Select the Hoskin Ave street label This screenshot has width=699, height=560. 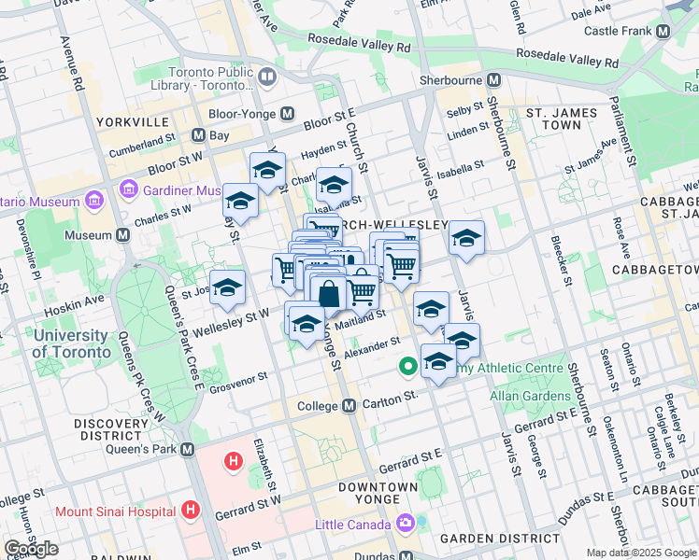pos(74,305)
